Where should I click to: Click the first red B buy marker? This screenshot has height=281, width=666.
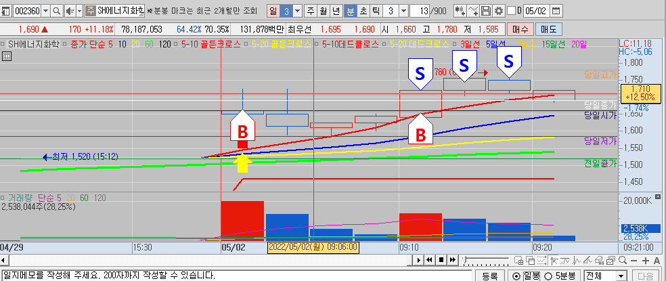pos(242,126)
